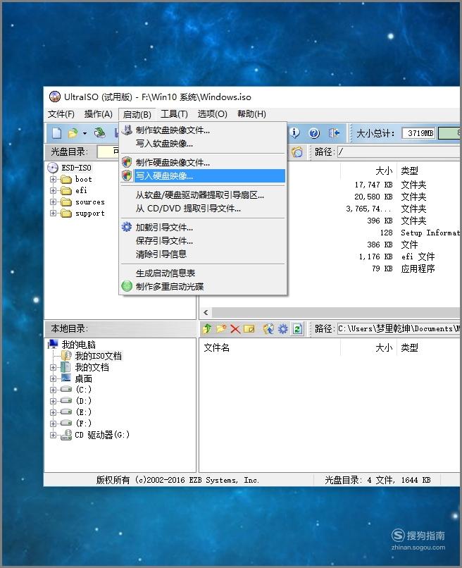462x568 pixels.
Task: Click the Open CD/DVD toolbar icon
Action: point(99,133)
